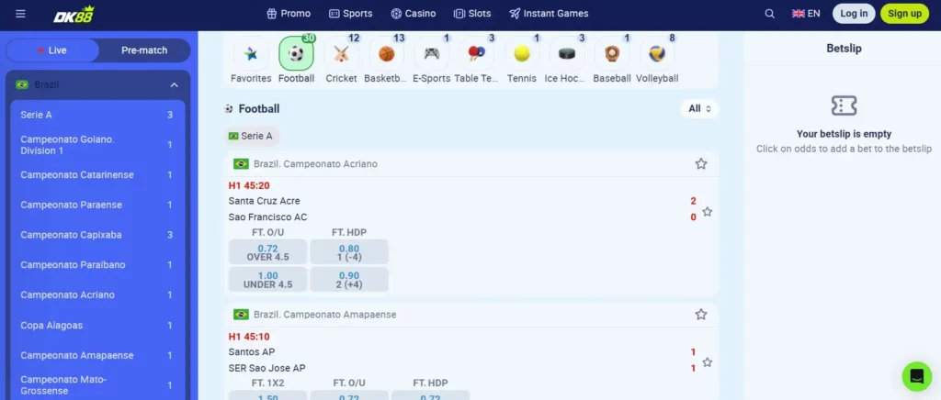This screenshot has height=400, width=941.
Task: Select the Football sport icon
Action: click(x=297, y=54)
